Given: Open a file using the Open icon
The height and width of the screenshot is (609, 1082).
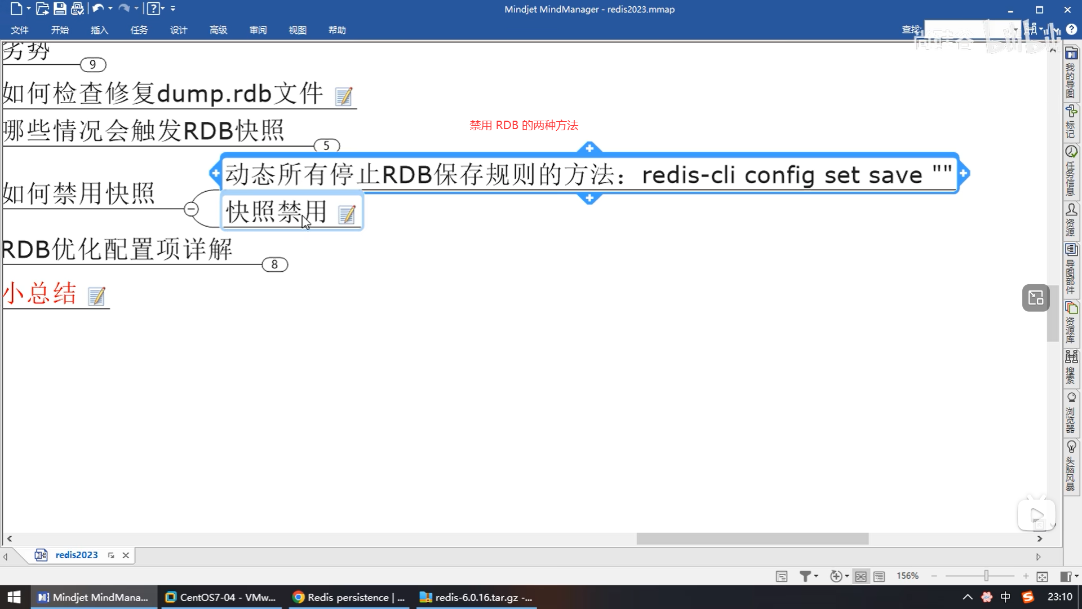Looking at the screenshot, I should pyautogui.click(x=42, y=8).
